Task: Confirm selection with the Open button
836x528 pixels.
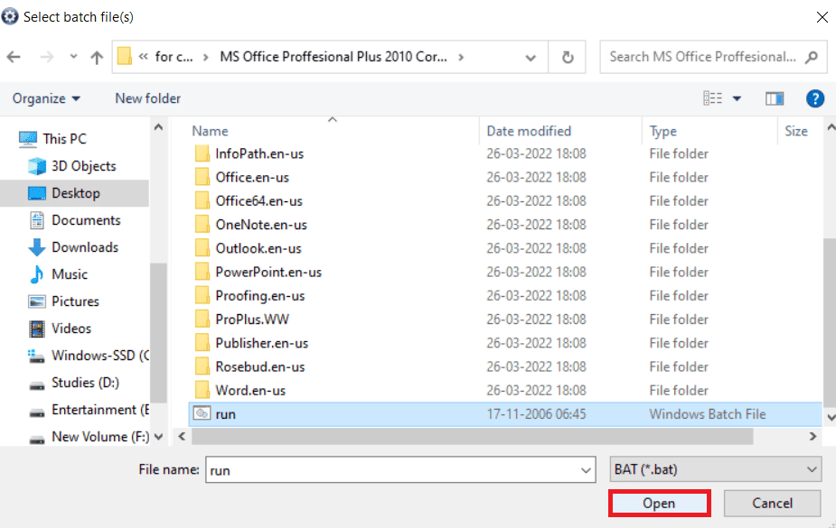Action: pos(659,503)
